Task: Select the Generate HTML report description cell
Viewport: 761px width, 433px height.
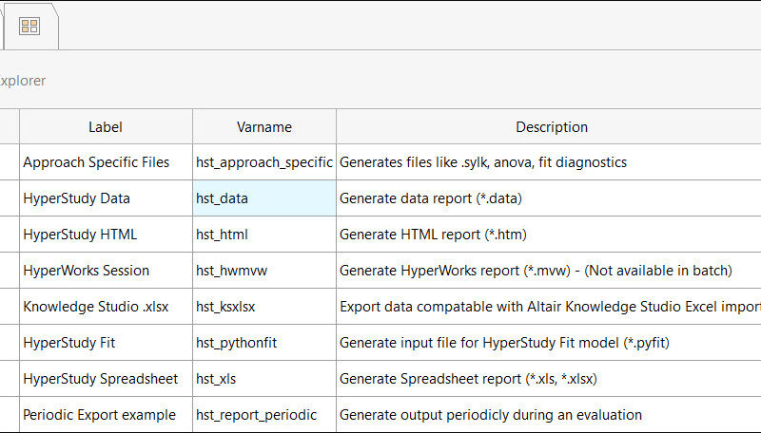Action: (549, 235)
